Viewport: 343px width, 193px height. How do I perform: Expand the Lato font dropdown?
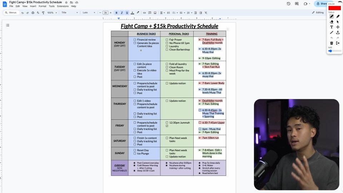89,13
